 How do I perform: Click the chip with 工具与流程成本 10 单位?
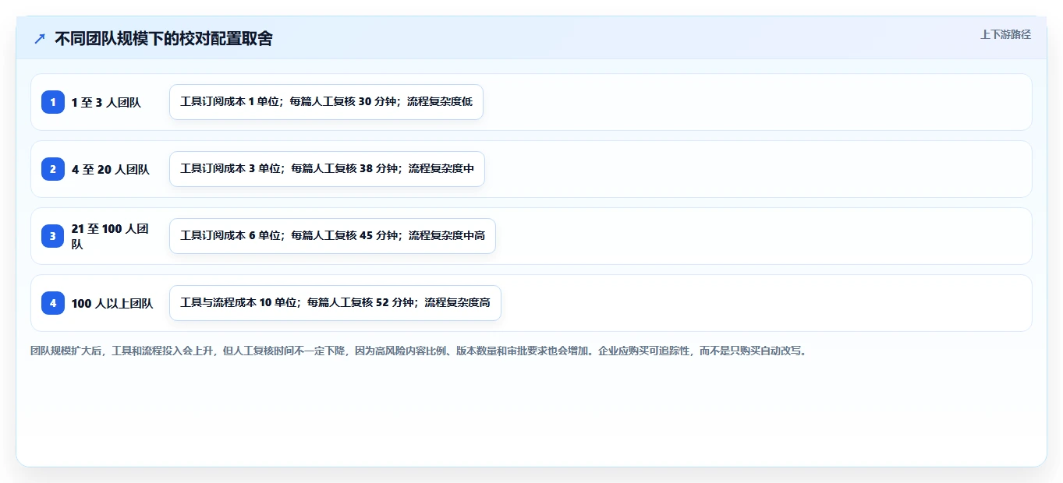[x=335, y=303]
